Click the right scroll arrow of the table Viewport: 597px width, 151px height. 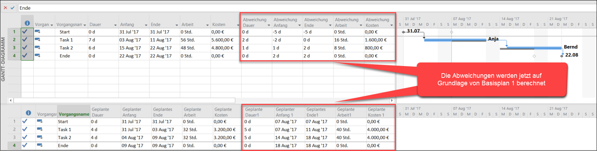392,101
